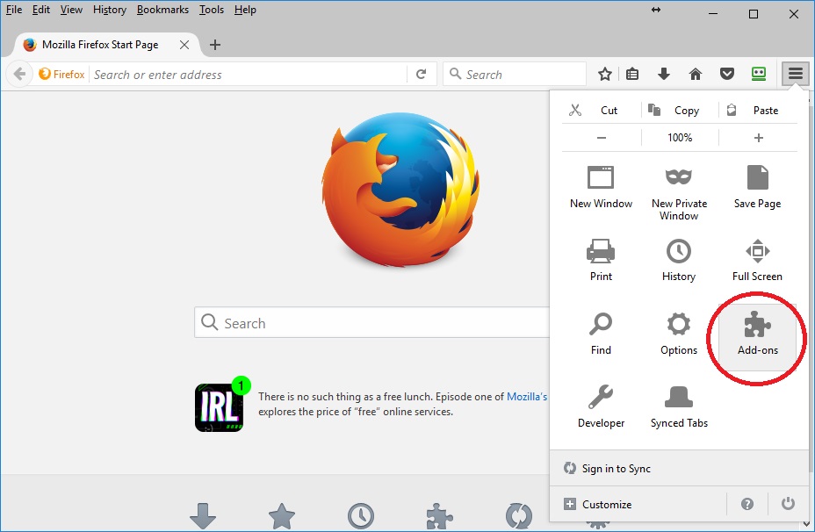
Task: Open the Mozilla's IRL episode link
Action: click(x=526, y=396)
